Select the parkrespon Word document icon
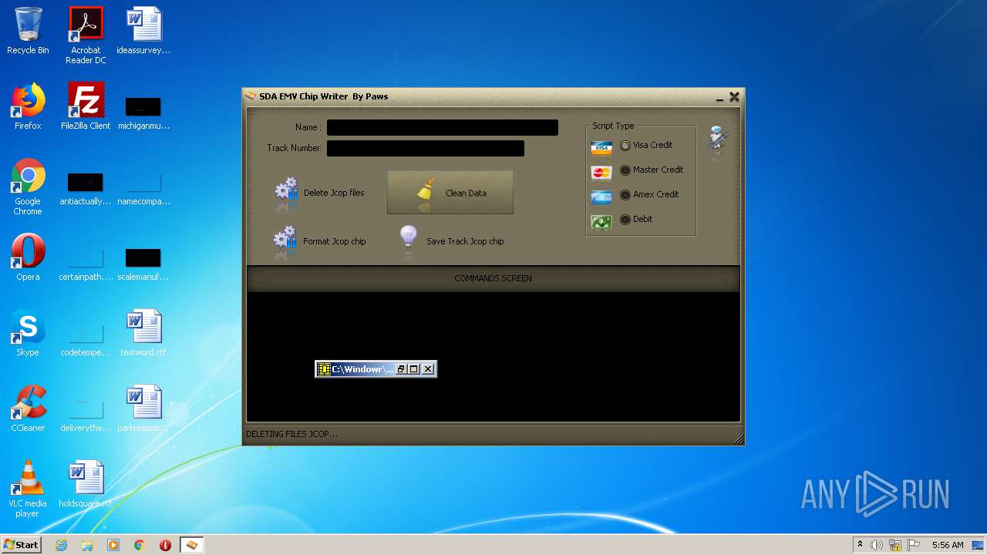Screen dimensions: 987x555 coord(143,409)
